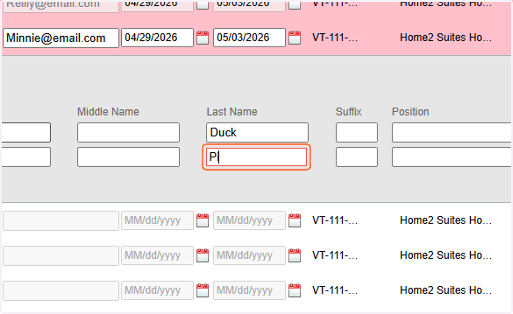Viewport: 513px width, 314px height.
Task: Focus empty email field in first blank row
Action: [61, 221]
